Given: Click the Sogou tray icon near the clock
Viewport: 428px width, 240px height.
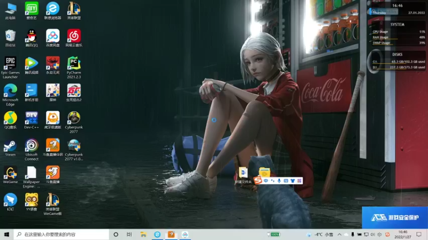Looking at the screenshot, I should click(387, 234).
